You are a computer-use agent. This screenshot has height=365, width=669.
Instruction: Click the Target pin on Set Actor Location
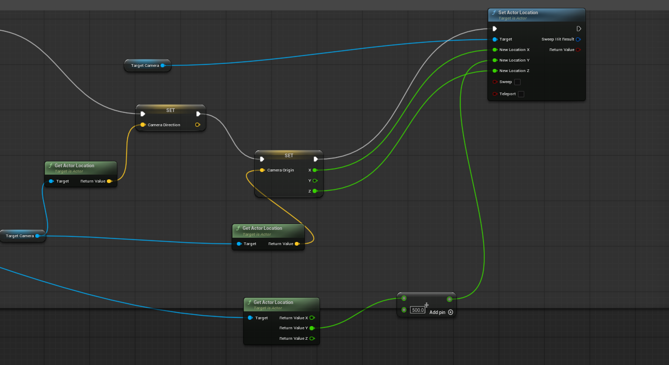[495, 39]
